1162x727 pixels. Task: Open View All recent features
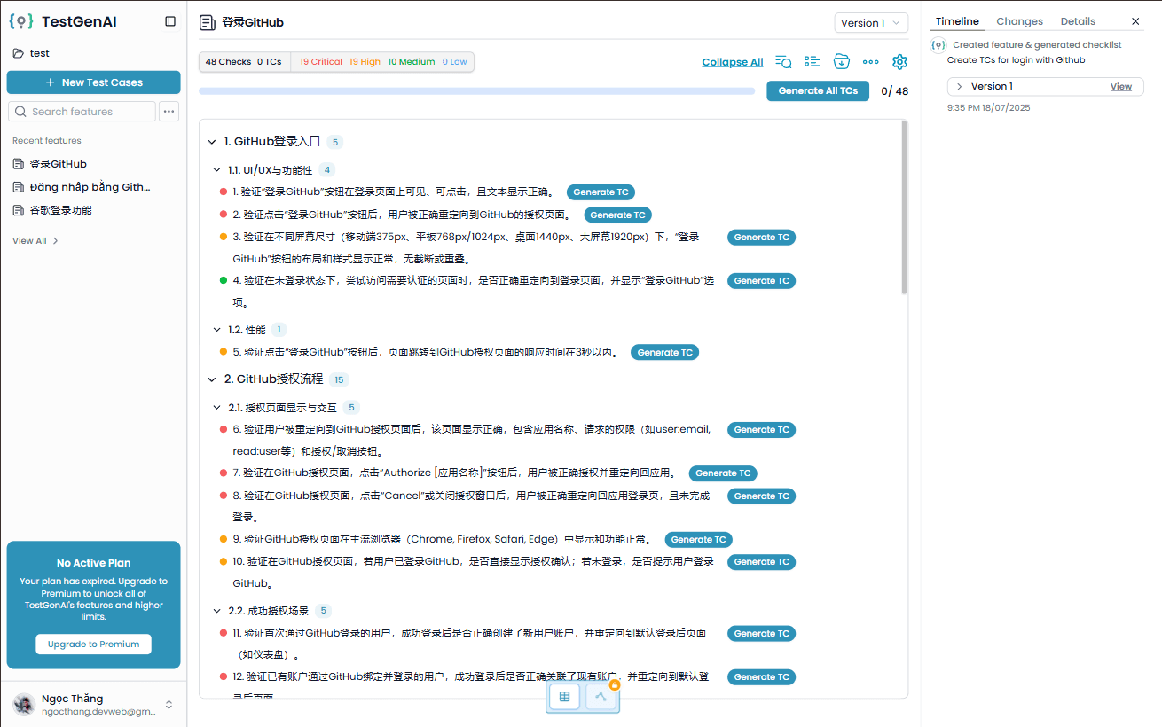pos(35,241)
